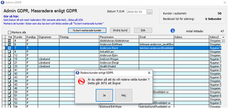Confirm deletion with Ja button
This screenshot has height=108, width=228.
[x=104, y=95]
